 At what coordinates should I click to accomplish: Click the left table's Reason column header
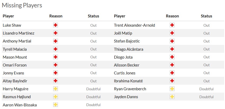(x=56, y=16)
